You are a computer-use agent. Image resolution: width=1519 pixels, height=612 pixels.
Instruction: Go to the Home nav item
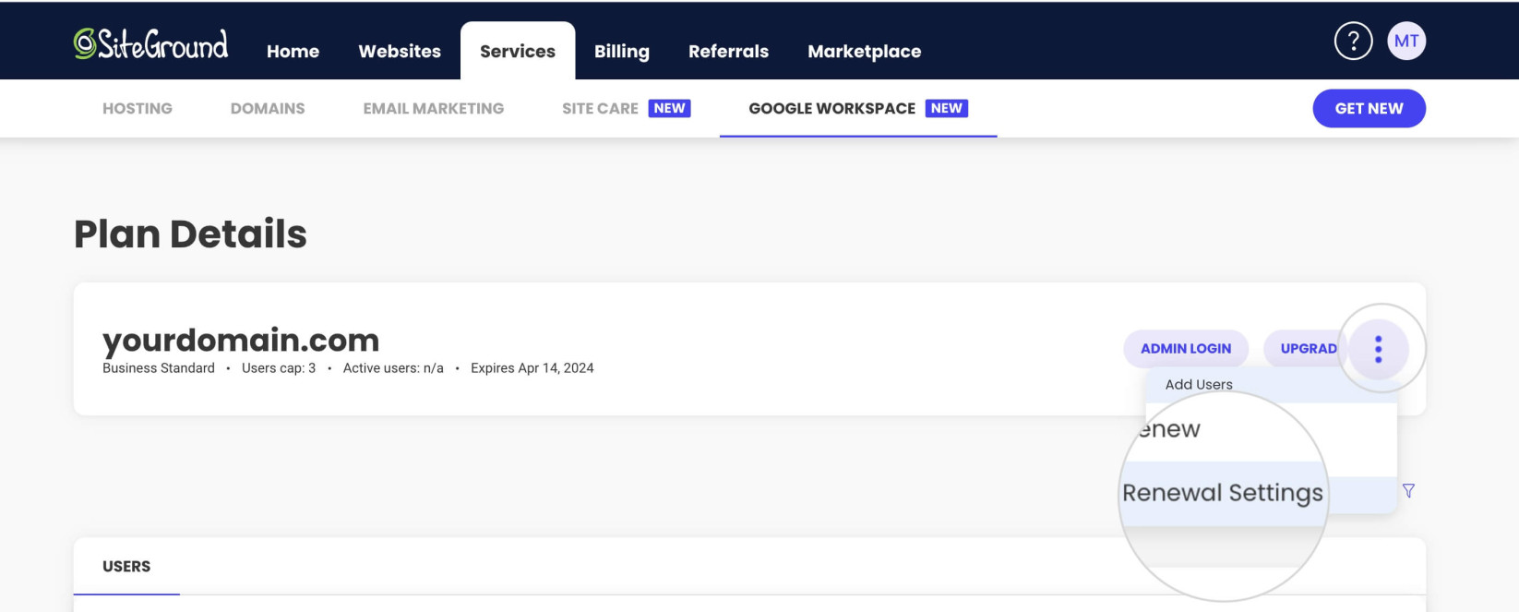pos(293,52)
